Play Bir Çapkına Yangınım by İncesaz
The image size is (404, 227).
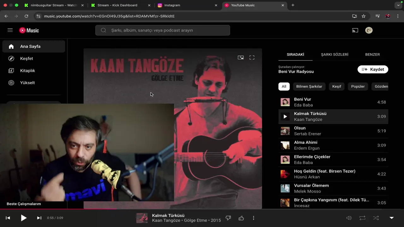(x=333, y=203)
